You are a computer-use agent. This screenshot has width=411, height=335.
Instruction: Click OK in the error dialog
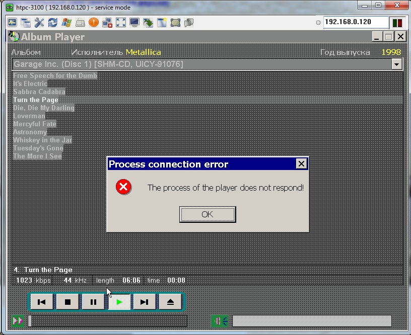(208, 214)
